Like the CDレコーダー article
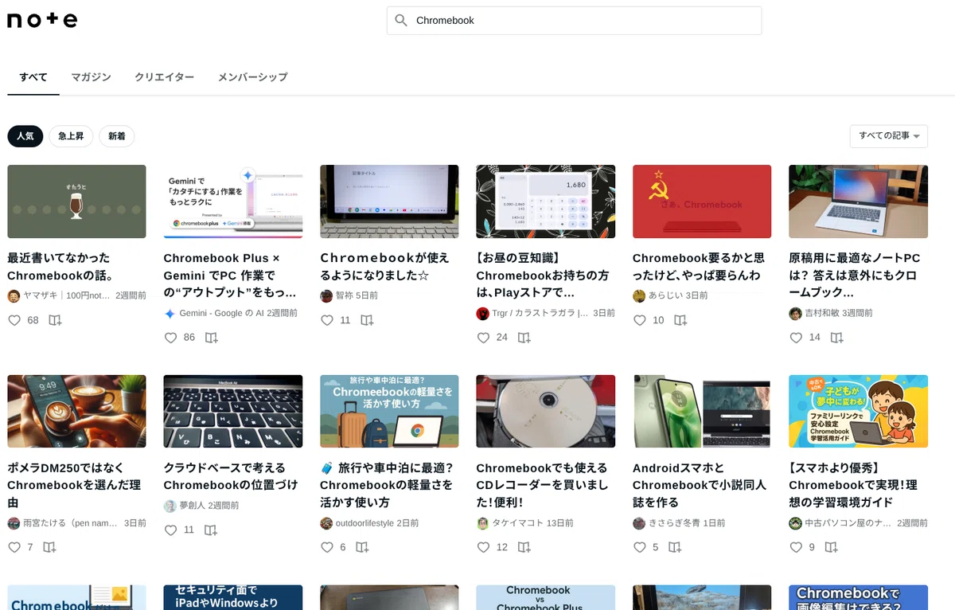The width and height of the screenshot is (955, 610). pos(483,548)
